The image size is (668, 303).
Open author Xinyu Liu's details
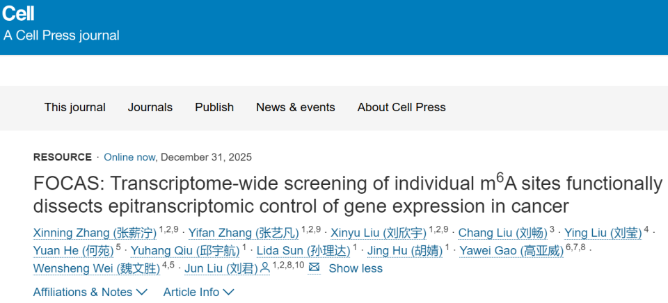[x=379, y=232]
